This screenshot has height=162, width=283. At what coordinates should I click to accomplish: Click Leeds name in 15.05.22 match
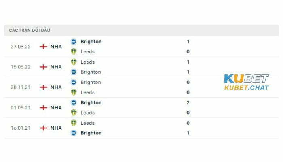[x=88, y=62]
